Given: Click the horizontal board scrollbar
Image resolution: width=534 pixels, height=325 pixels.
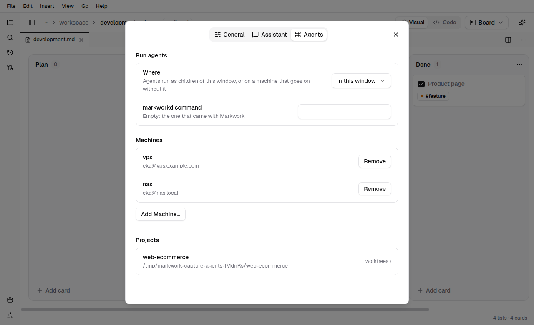Looking at the screenshot, I should click(x=225, y=310).
